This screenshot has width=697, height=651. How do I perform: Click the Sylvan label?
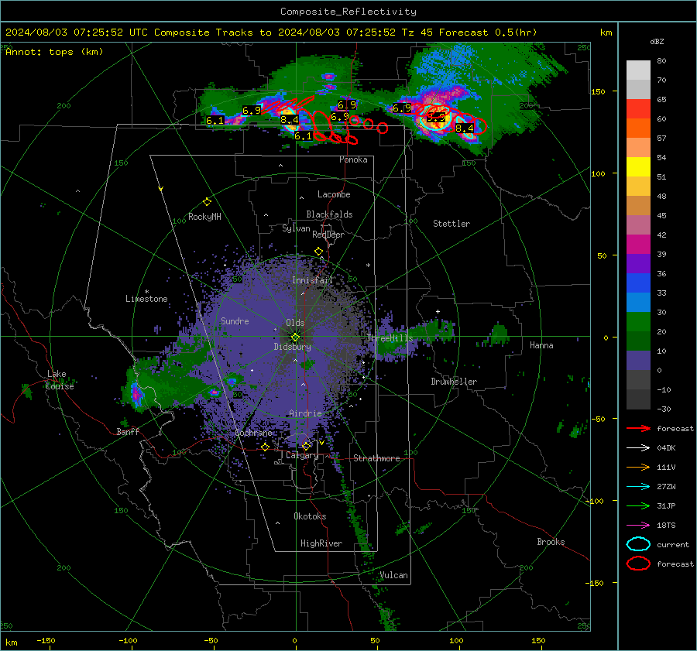296,228
